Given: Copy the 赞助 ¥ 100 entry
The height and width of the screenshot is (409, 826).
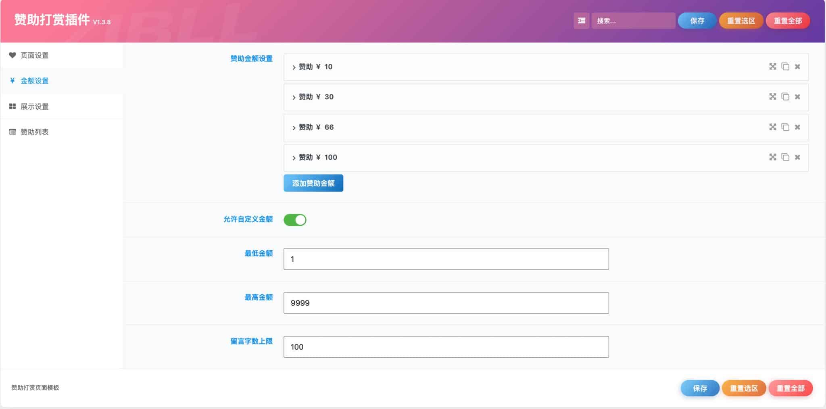Looking at the screenshot, I should click(x=785, y=157).
